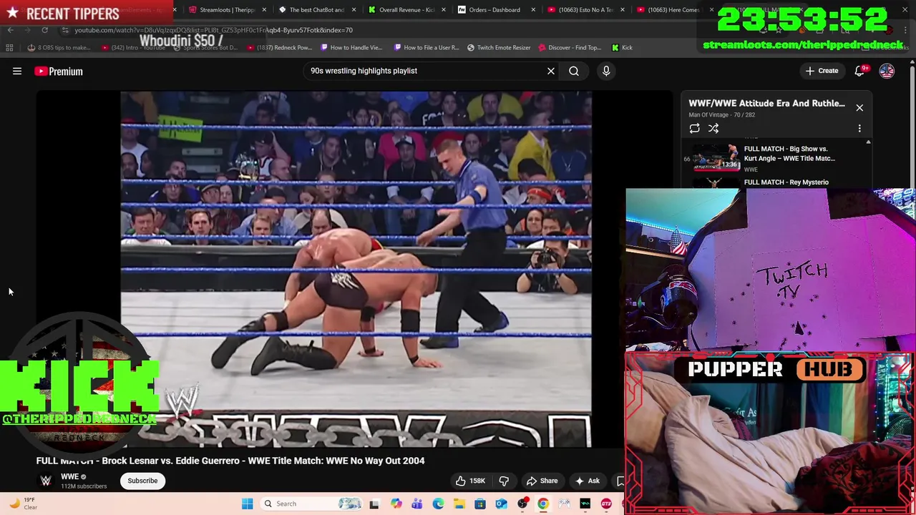Open the playlist three-dot options menu

[x=859, y=129]
